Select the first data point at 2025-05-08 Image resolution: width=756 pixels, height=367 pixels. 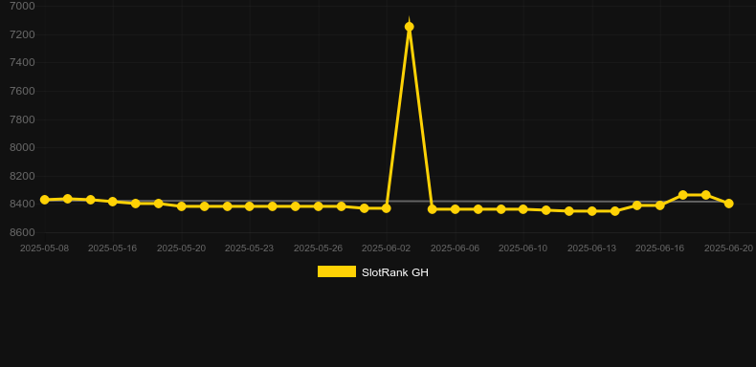click(x=45, y=200)
